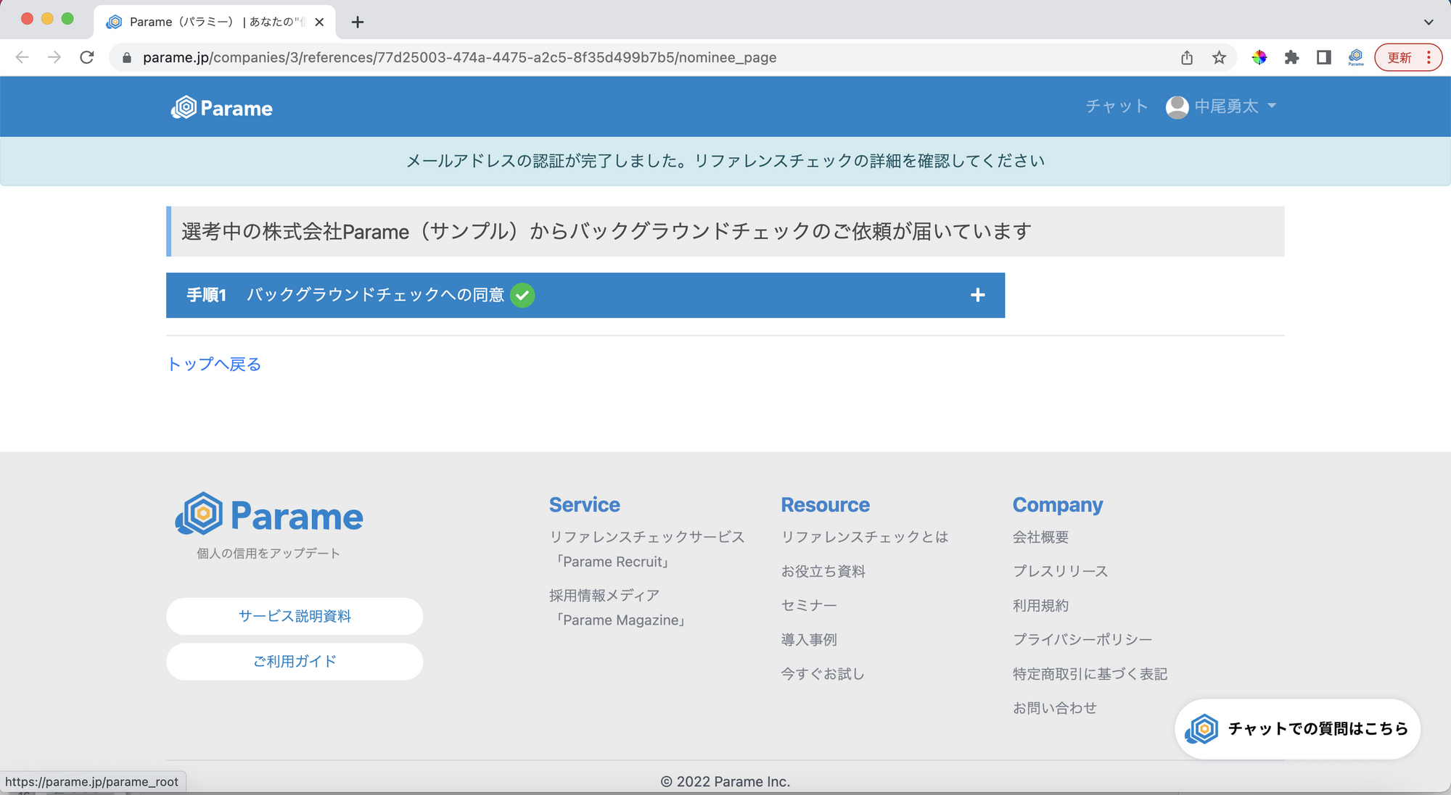
Task: Open the チャットでの質問はこちら chat widget
Action: tap(1297, 729)
